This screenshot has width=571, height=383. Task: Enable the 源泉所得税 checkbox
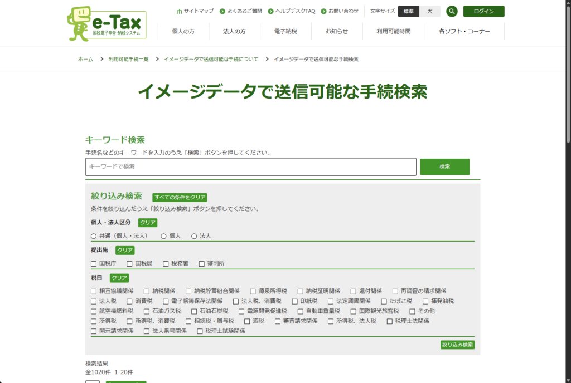pyautogui.click(x=253, y=291)
